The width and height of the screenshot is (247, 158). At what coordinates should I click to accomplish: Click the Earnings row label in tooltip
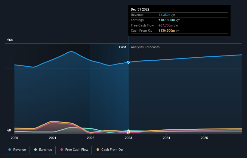point(137,20)
